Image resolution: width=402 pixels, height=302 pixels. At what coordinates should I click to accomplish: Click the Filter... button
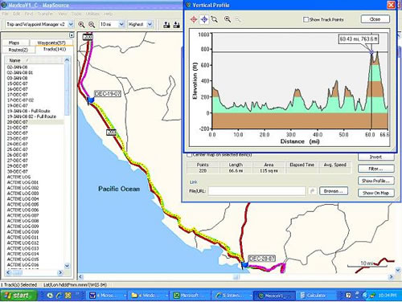pos(375,169)
